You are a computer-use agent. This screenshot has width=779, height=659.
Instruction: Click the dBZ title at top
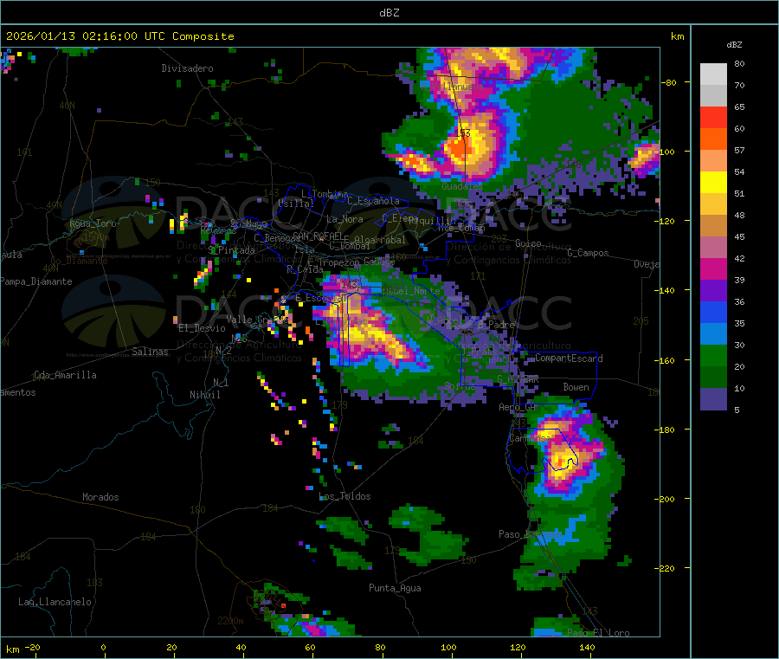pos(389,12)
